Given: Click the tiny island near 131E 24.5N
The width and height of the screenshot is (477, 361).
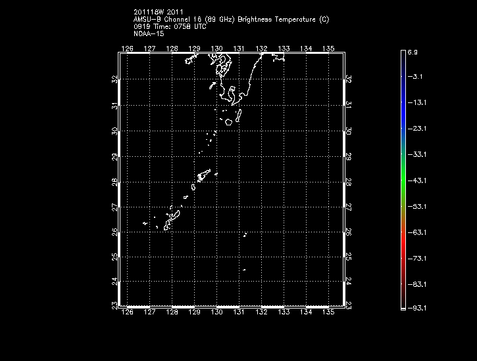Looking at the screenshot, I should [243, 269].
